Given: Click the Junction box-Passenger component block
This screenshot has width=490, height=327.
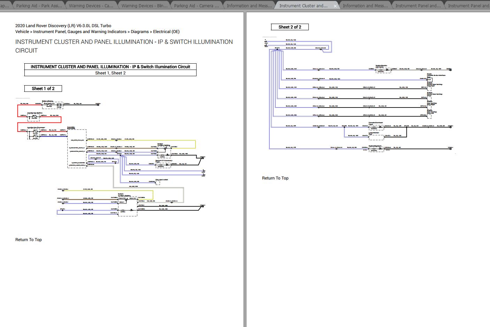Looking at the screenshot, I should (33, 133).
